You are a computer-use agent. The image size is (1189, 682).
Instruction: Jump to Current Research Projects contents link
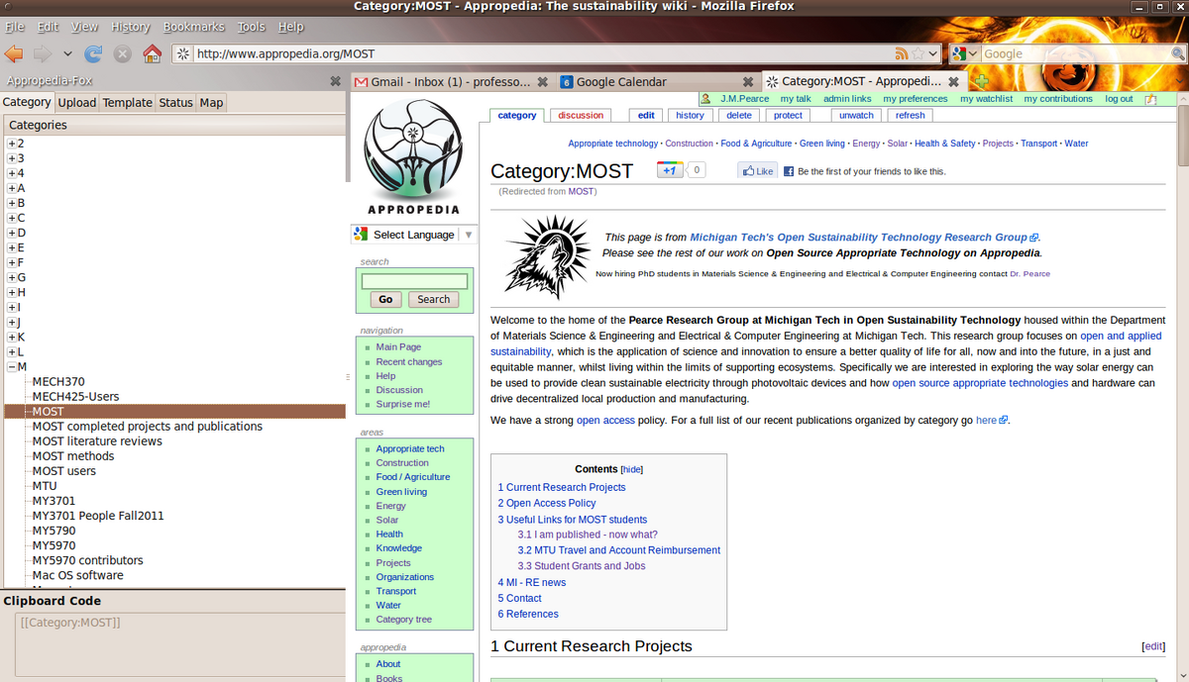(562, 487)
